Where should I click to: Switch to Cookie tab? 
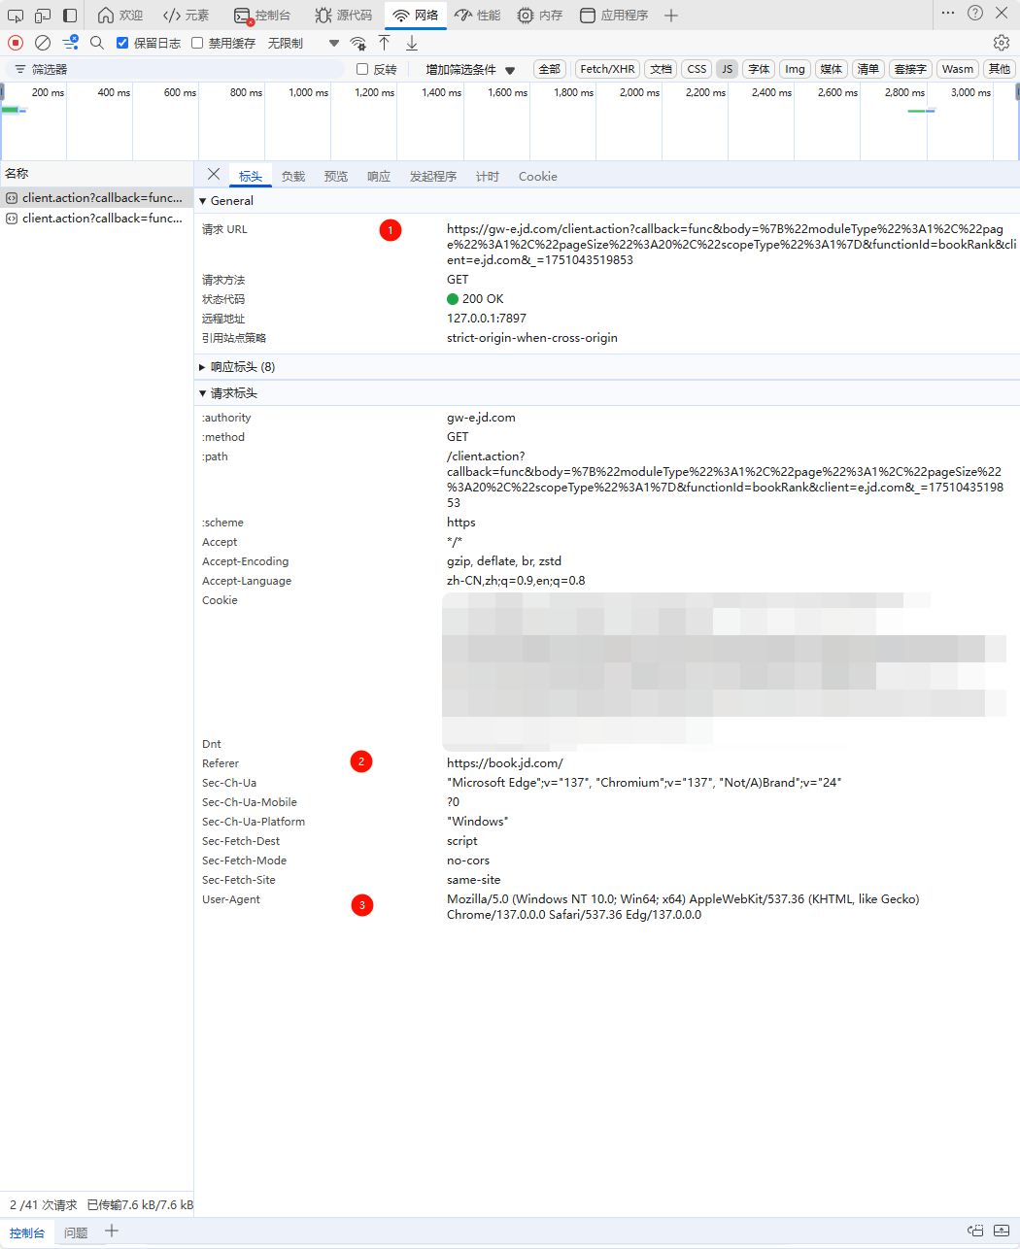coord(538,176)
